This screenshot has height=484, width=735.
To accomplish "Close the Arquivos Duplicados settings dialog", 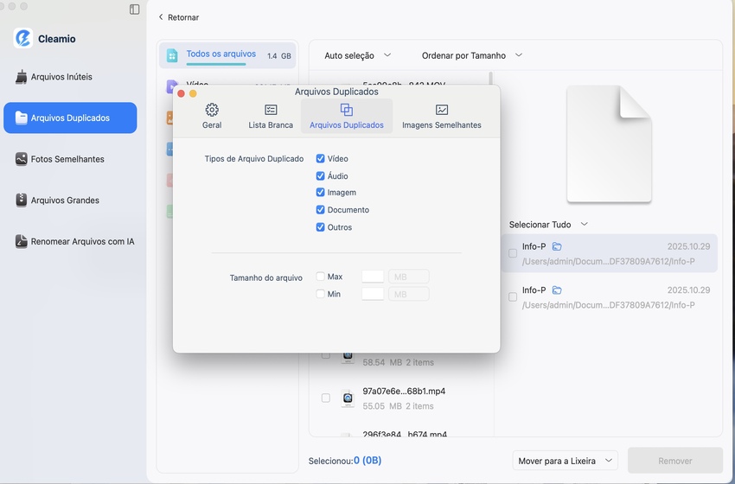I will (181, 93).
